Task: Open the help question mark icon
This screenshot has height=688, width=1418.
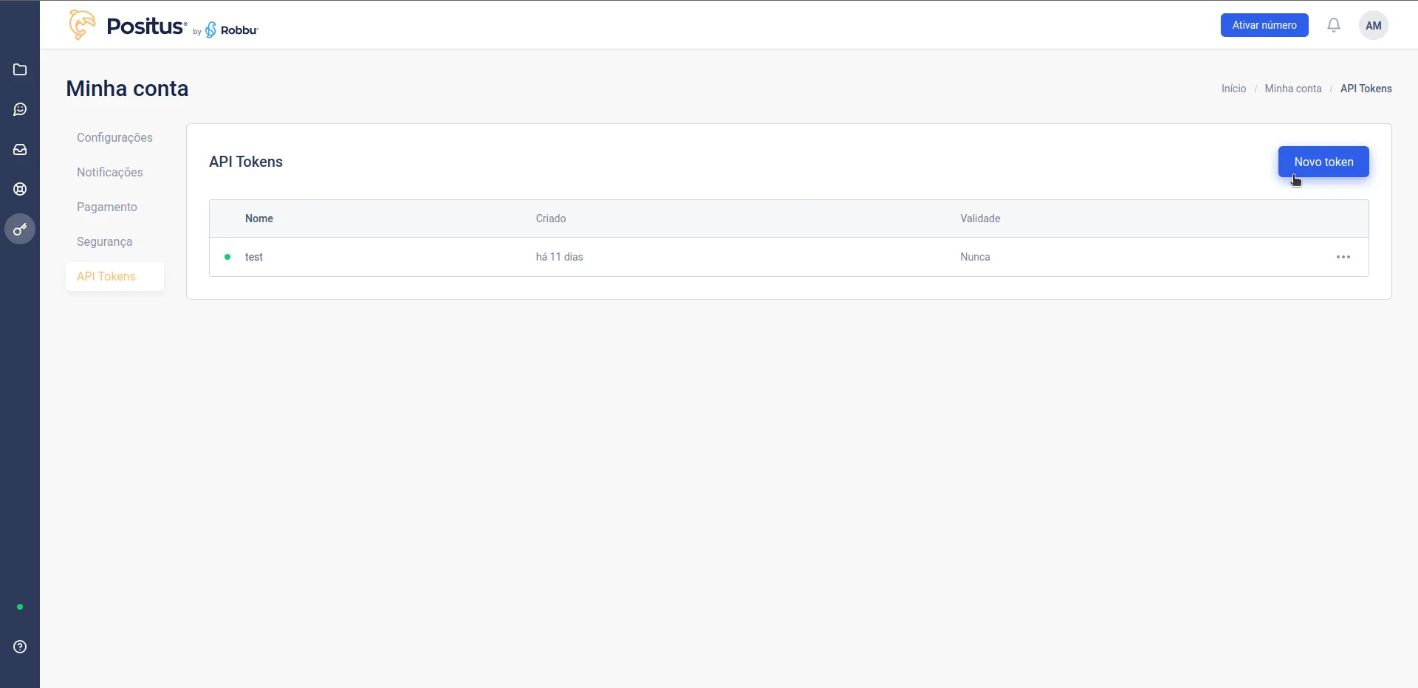Action: tap(20, 647)
